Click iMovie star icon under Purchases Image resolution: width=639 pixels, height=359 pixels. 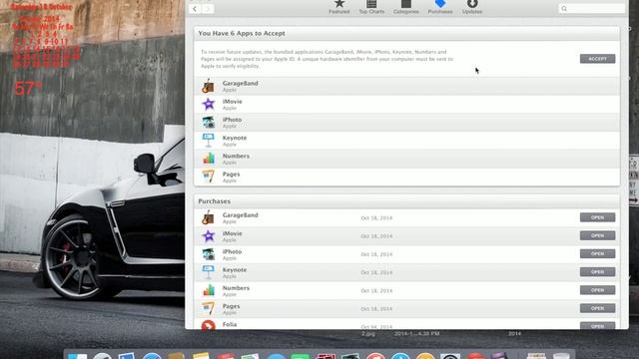[x=209, y=236]
